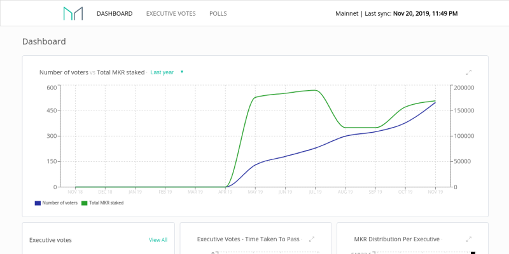Screen dimensions: 509x254
Task: Click the blue line endpoint at NOV 19
Action: point(435,102)
